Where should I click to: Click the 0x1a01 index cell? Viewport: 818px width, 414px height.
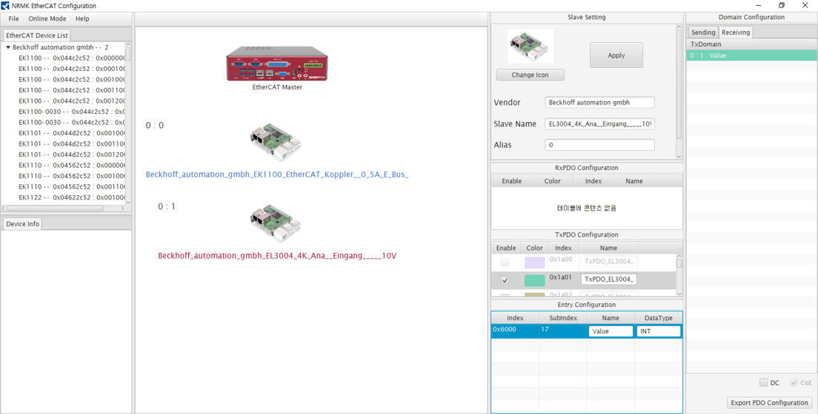click(x=563, y=280)
